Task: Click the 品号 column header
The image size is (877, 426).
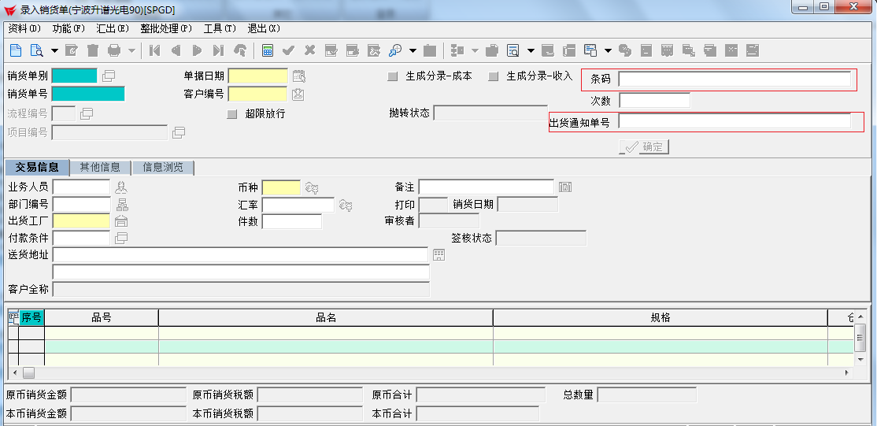Action: pos(102,317)
